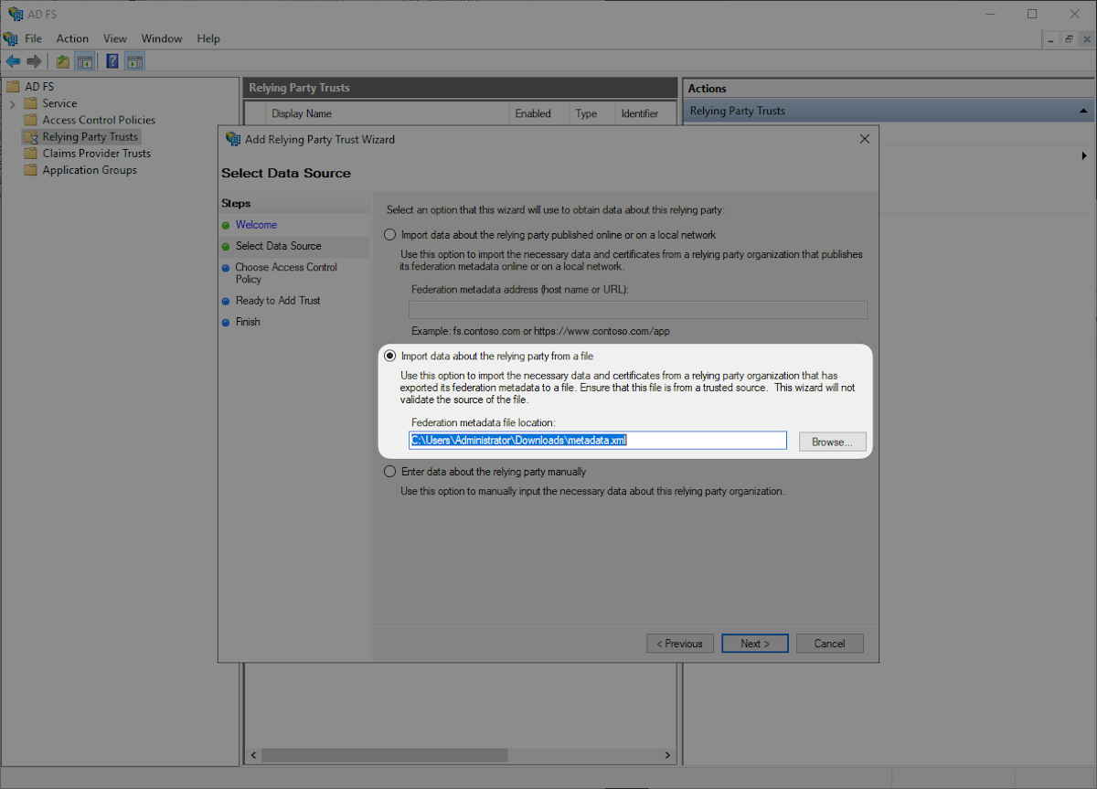
Task: Open the View menu
Action: coord(114,38)
